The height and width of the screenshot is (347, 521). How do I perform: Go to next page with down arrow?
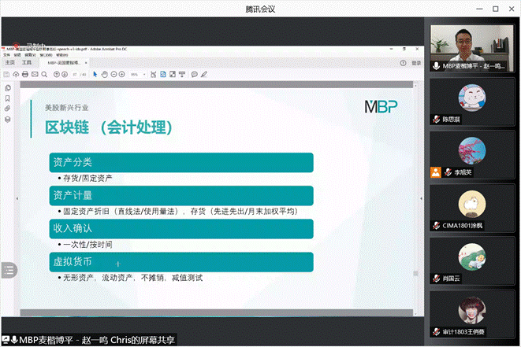pyautogui.click(x=65, y=74)
